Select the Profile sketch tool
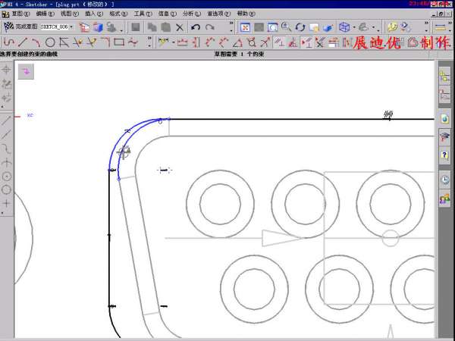The width and height of the screenshot is (455, 341). 8,42
